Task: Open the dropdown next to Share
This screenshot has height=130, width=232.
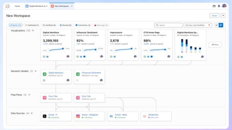Action: pos(223,16)
